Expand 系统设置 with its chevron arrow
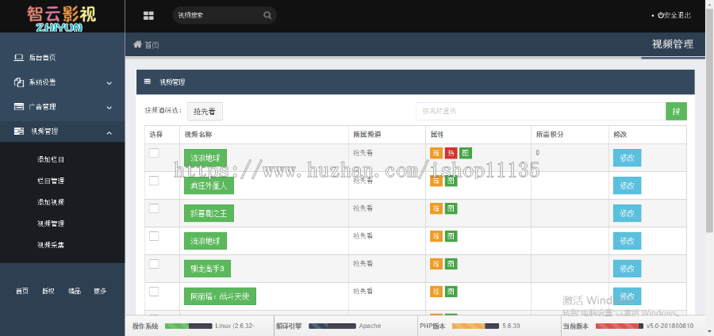 point(109,83)
